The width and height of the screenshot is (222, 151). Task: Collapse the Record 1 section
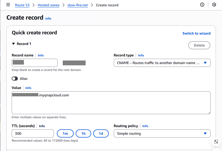(14, 44)
